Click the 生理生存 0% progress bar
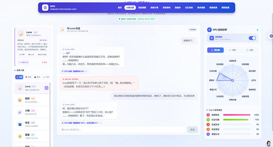This screenshot has width=273, height=147. pyautogui.click(x=237, y=124)
